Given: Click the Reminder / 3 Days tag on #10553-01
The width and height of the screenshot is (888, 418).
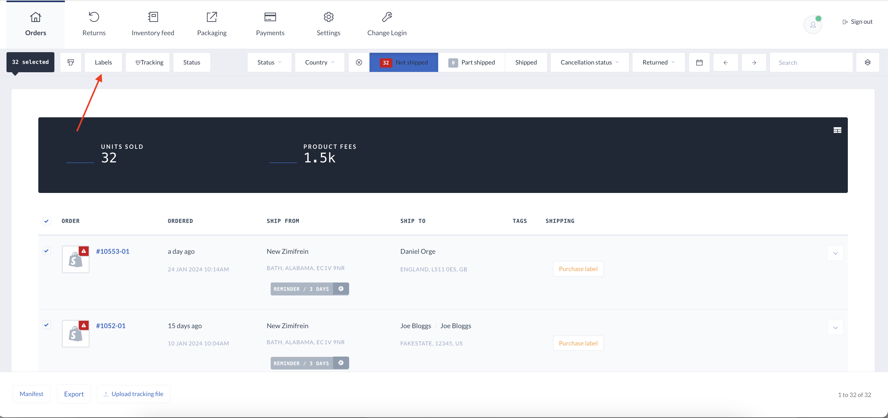Looking at the screenshot, I should click(302, 289).
